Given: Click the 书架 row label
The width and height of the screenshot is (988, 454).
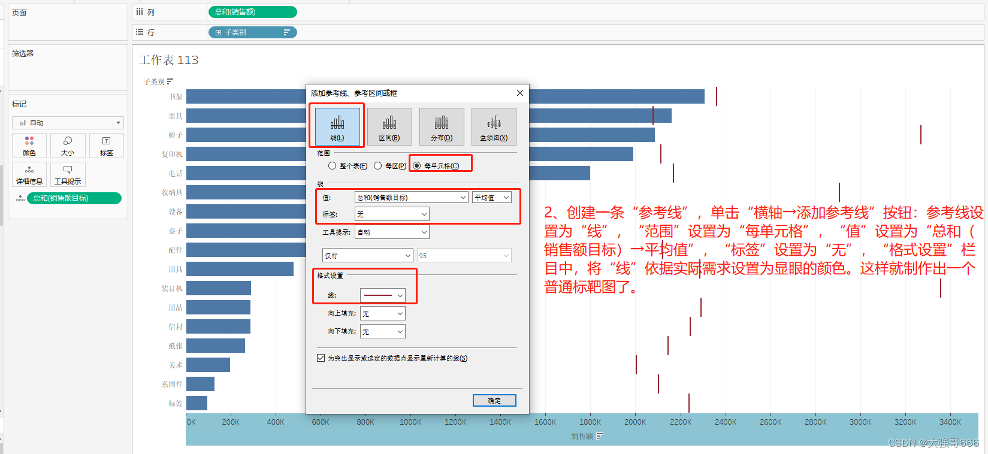Looking at the screenshot, I should pyautogui.click(x=176, y=96).
